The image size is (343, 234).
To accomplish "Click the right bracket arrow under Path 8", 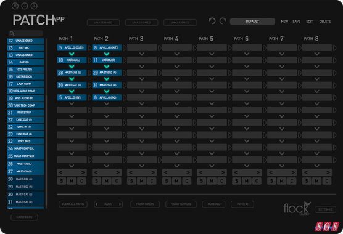I will (328, 172).
